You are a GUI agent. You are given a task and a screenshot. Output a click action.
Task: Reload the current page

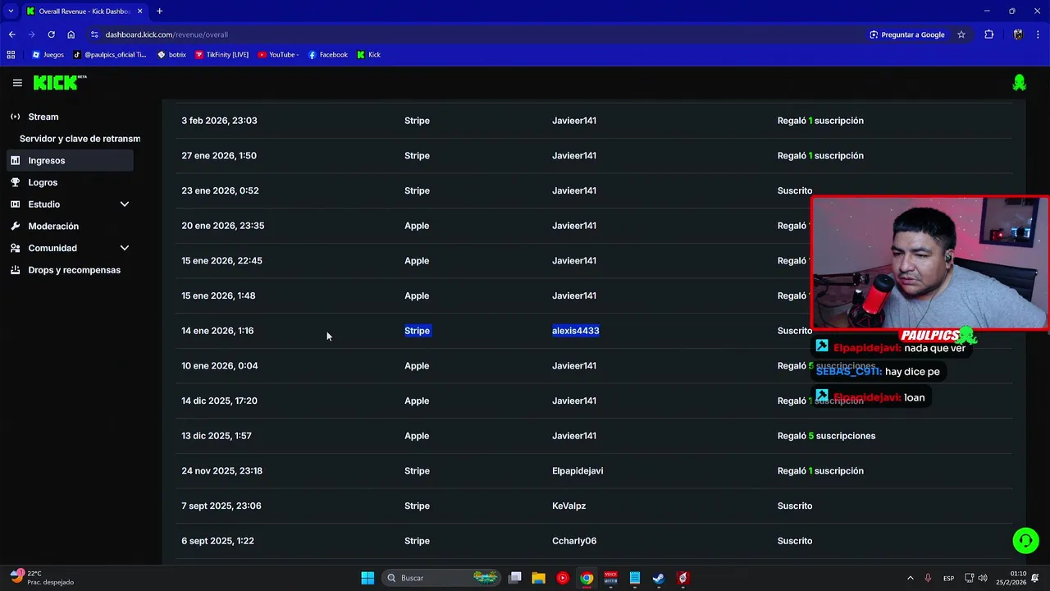(51, 34)
